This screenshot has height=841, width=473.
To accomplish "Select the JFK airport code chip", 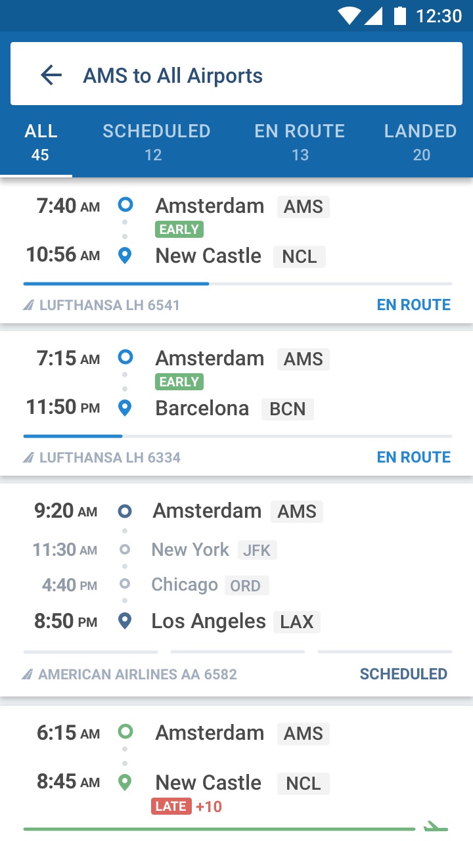I will pyautogui.click(x=257, y=550).
